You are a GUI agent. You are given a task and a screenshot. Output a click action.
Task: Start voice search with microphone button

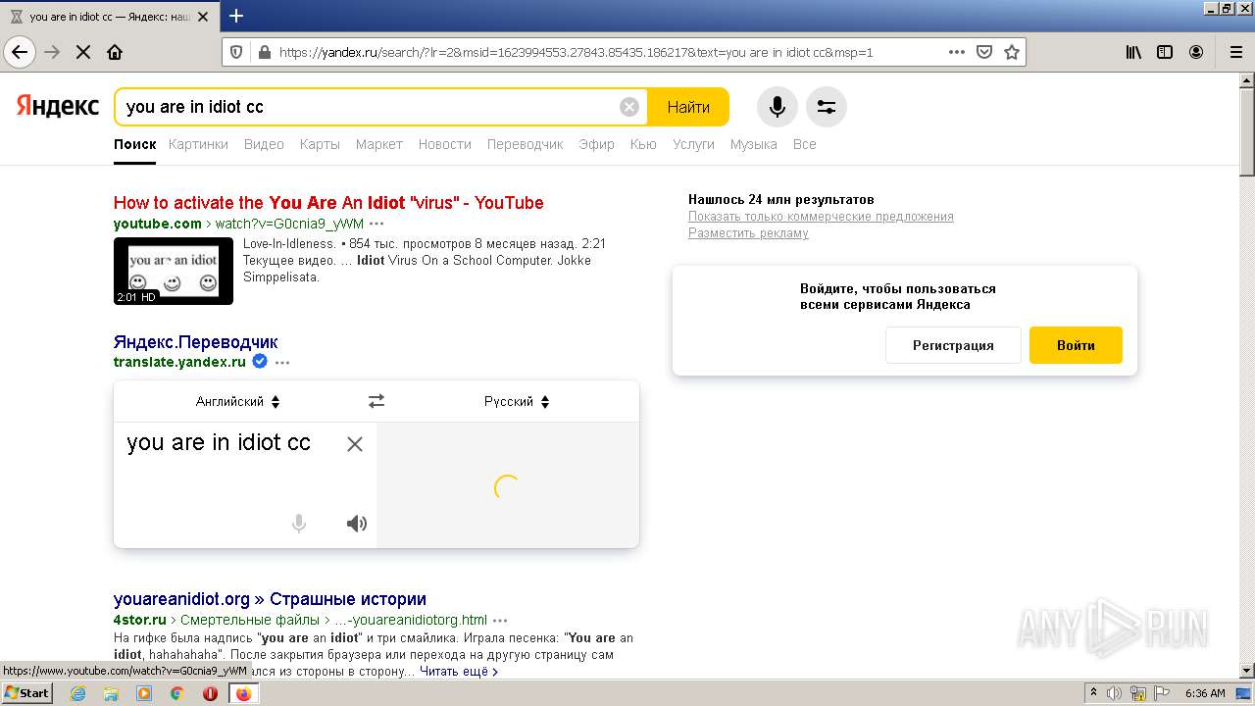coord(778,107)
